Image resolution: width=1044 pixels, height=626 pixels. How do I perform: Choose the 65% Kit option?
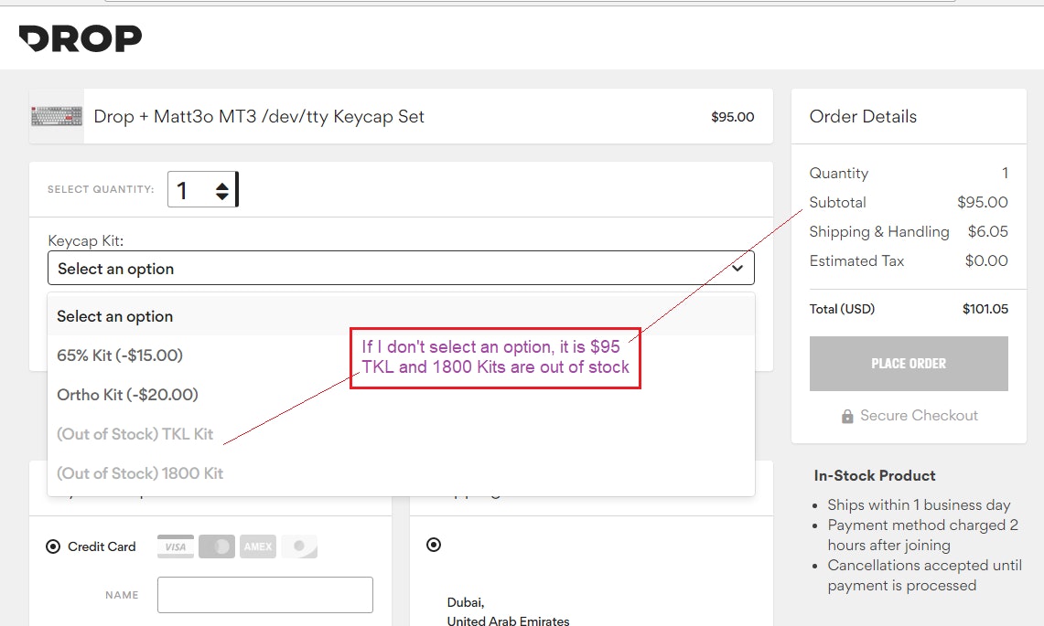(x=120, y=355)
